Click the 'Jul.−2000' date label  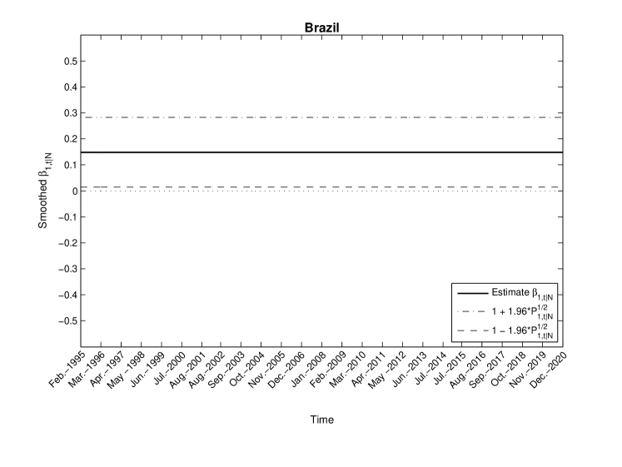coord(169,368)
